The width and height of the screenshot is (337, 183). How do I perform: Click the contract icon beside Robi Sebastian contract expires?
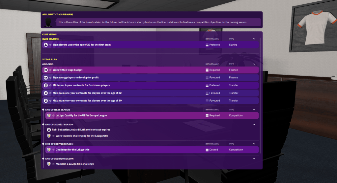[49, 130]
